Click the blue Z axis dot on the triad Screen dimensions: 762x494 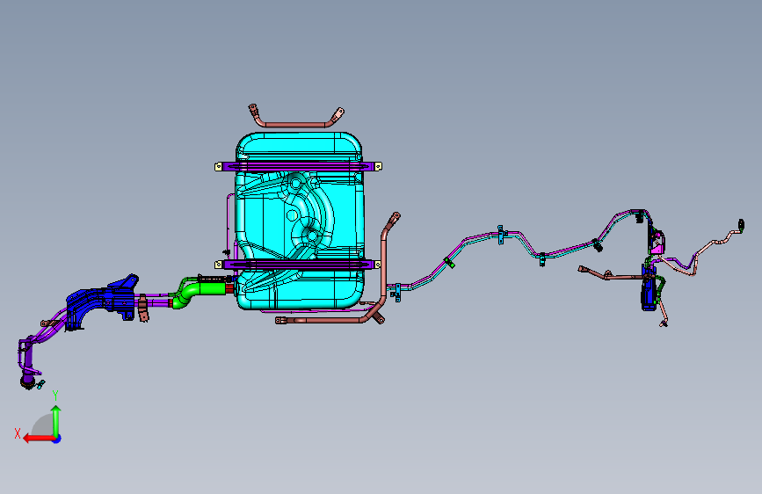[x=57, y=439]
